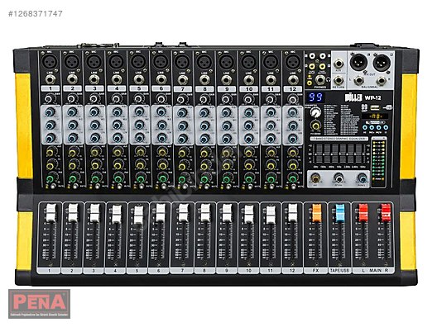Click the left XLR main output
The image size is (437, 327).
358,62
